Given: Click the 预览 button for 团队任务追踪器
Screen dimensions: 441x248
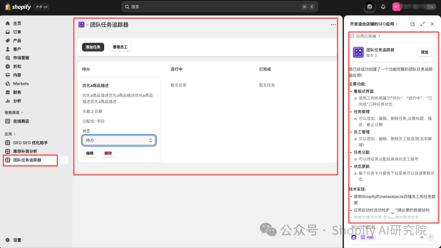Looking at the screenshot, I should tap(424, 52).
